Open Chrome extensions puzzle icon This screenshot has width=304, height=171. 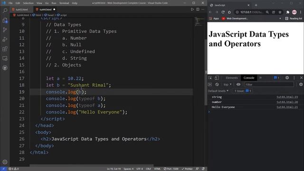pyautogui.click(x=288, y=12)
